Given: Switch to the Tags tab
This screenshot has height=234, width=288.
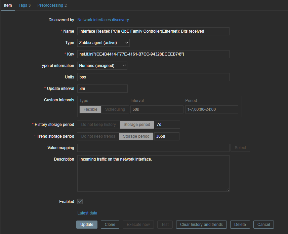Looking at the screenshot, I should click(25, 5).
